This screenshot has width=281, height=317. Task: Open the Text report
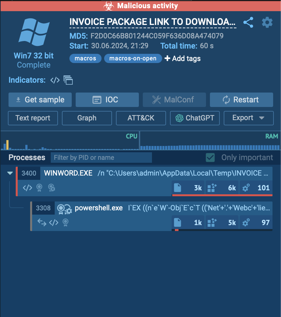(33, 118)
